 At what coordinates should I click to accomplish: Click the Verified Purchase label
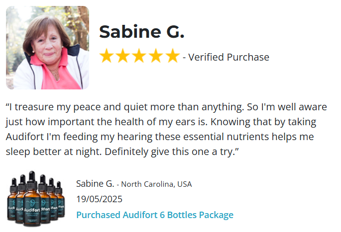click(228, 57)
